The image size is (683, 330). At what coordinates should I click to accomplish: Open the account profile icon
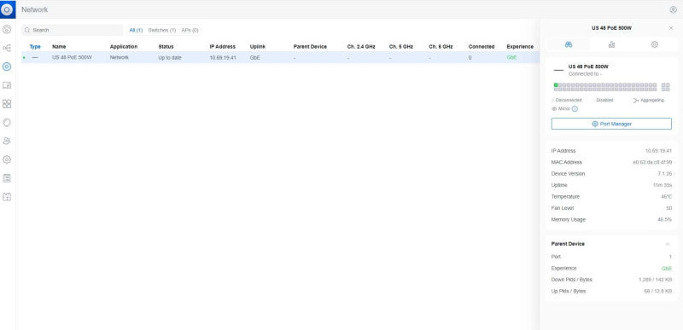(x=673, y=9)
